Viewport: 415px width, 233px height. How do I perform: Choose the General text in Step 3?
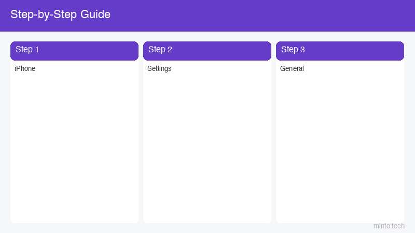[x=292, y=68]
